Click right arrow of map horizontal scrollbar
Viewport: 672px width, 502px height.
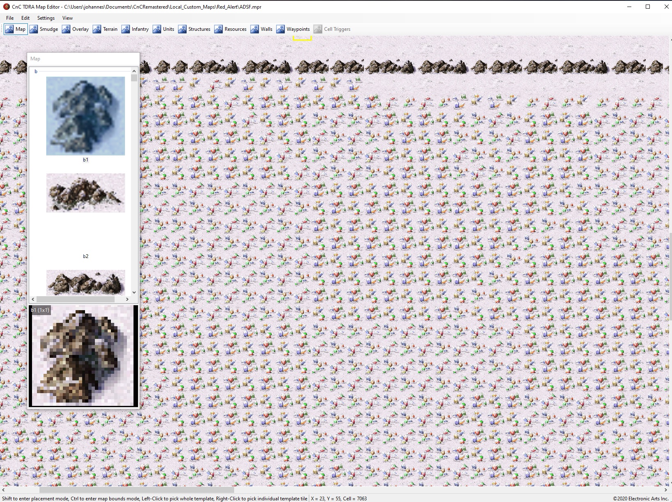[x=666, y=490]
